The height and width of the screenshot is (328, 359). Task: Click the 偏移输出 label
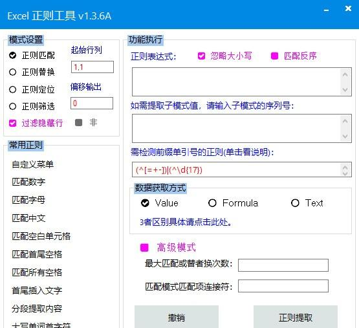coord(86,87)
